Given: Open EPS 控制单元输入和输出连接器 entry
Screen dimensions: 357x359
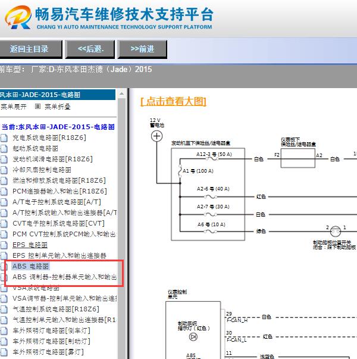Looking at the screenshot, I should tap(59, 255).
